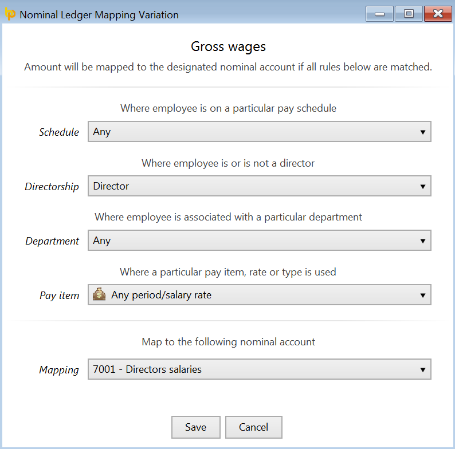Click the Mapping field label
Viewport: 455px width, 449px height.
point(59,370)
